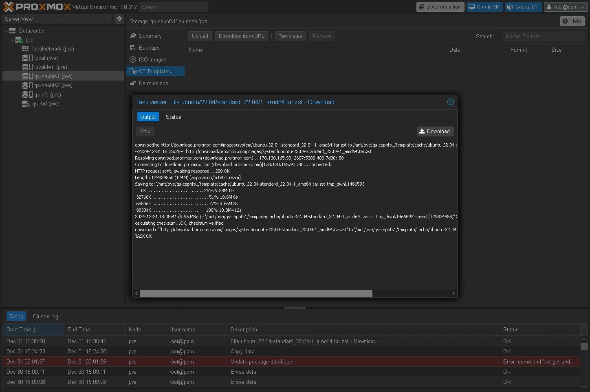Click the Download button in Task viewer
590x392 pixels.
pyautogui.click(x=435, y=131)
